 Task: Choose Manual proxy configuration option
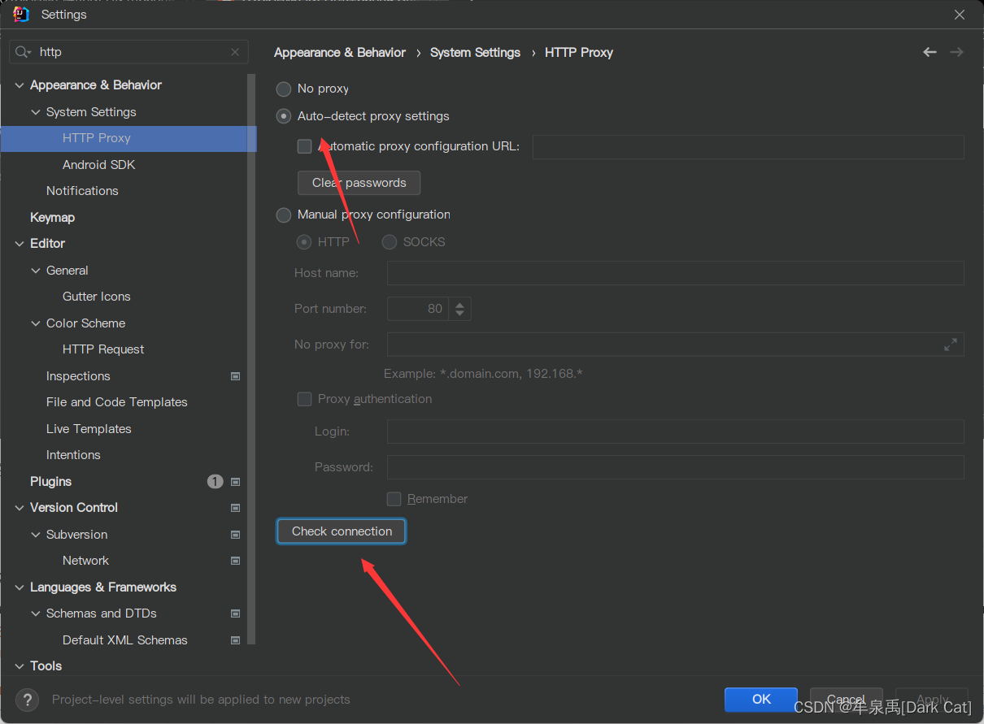pos(284,215)
